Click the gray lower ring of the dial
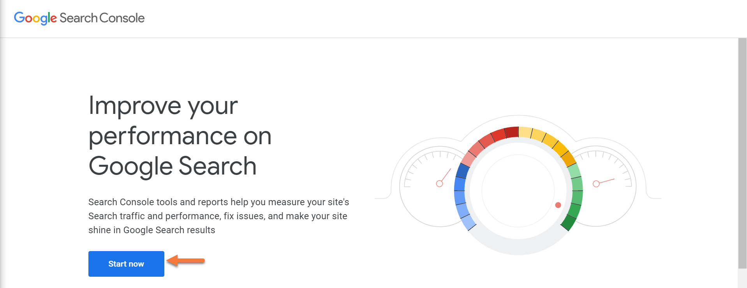Image resolution: width=747 pixels, height=288 pixels. tap(518, 246)
